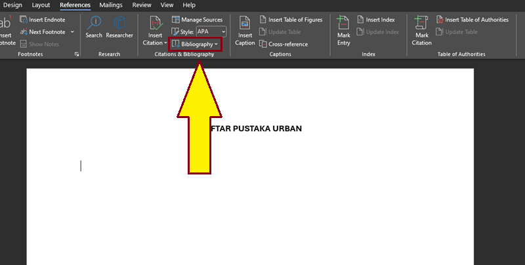Click Insert Table of Figures
The image size is (525, 265).
click(x=290, y=20)
